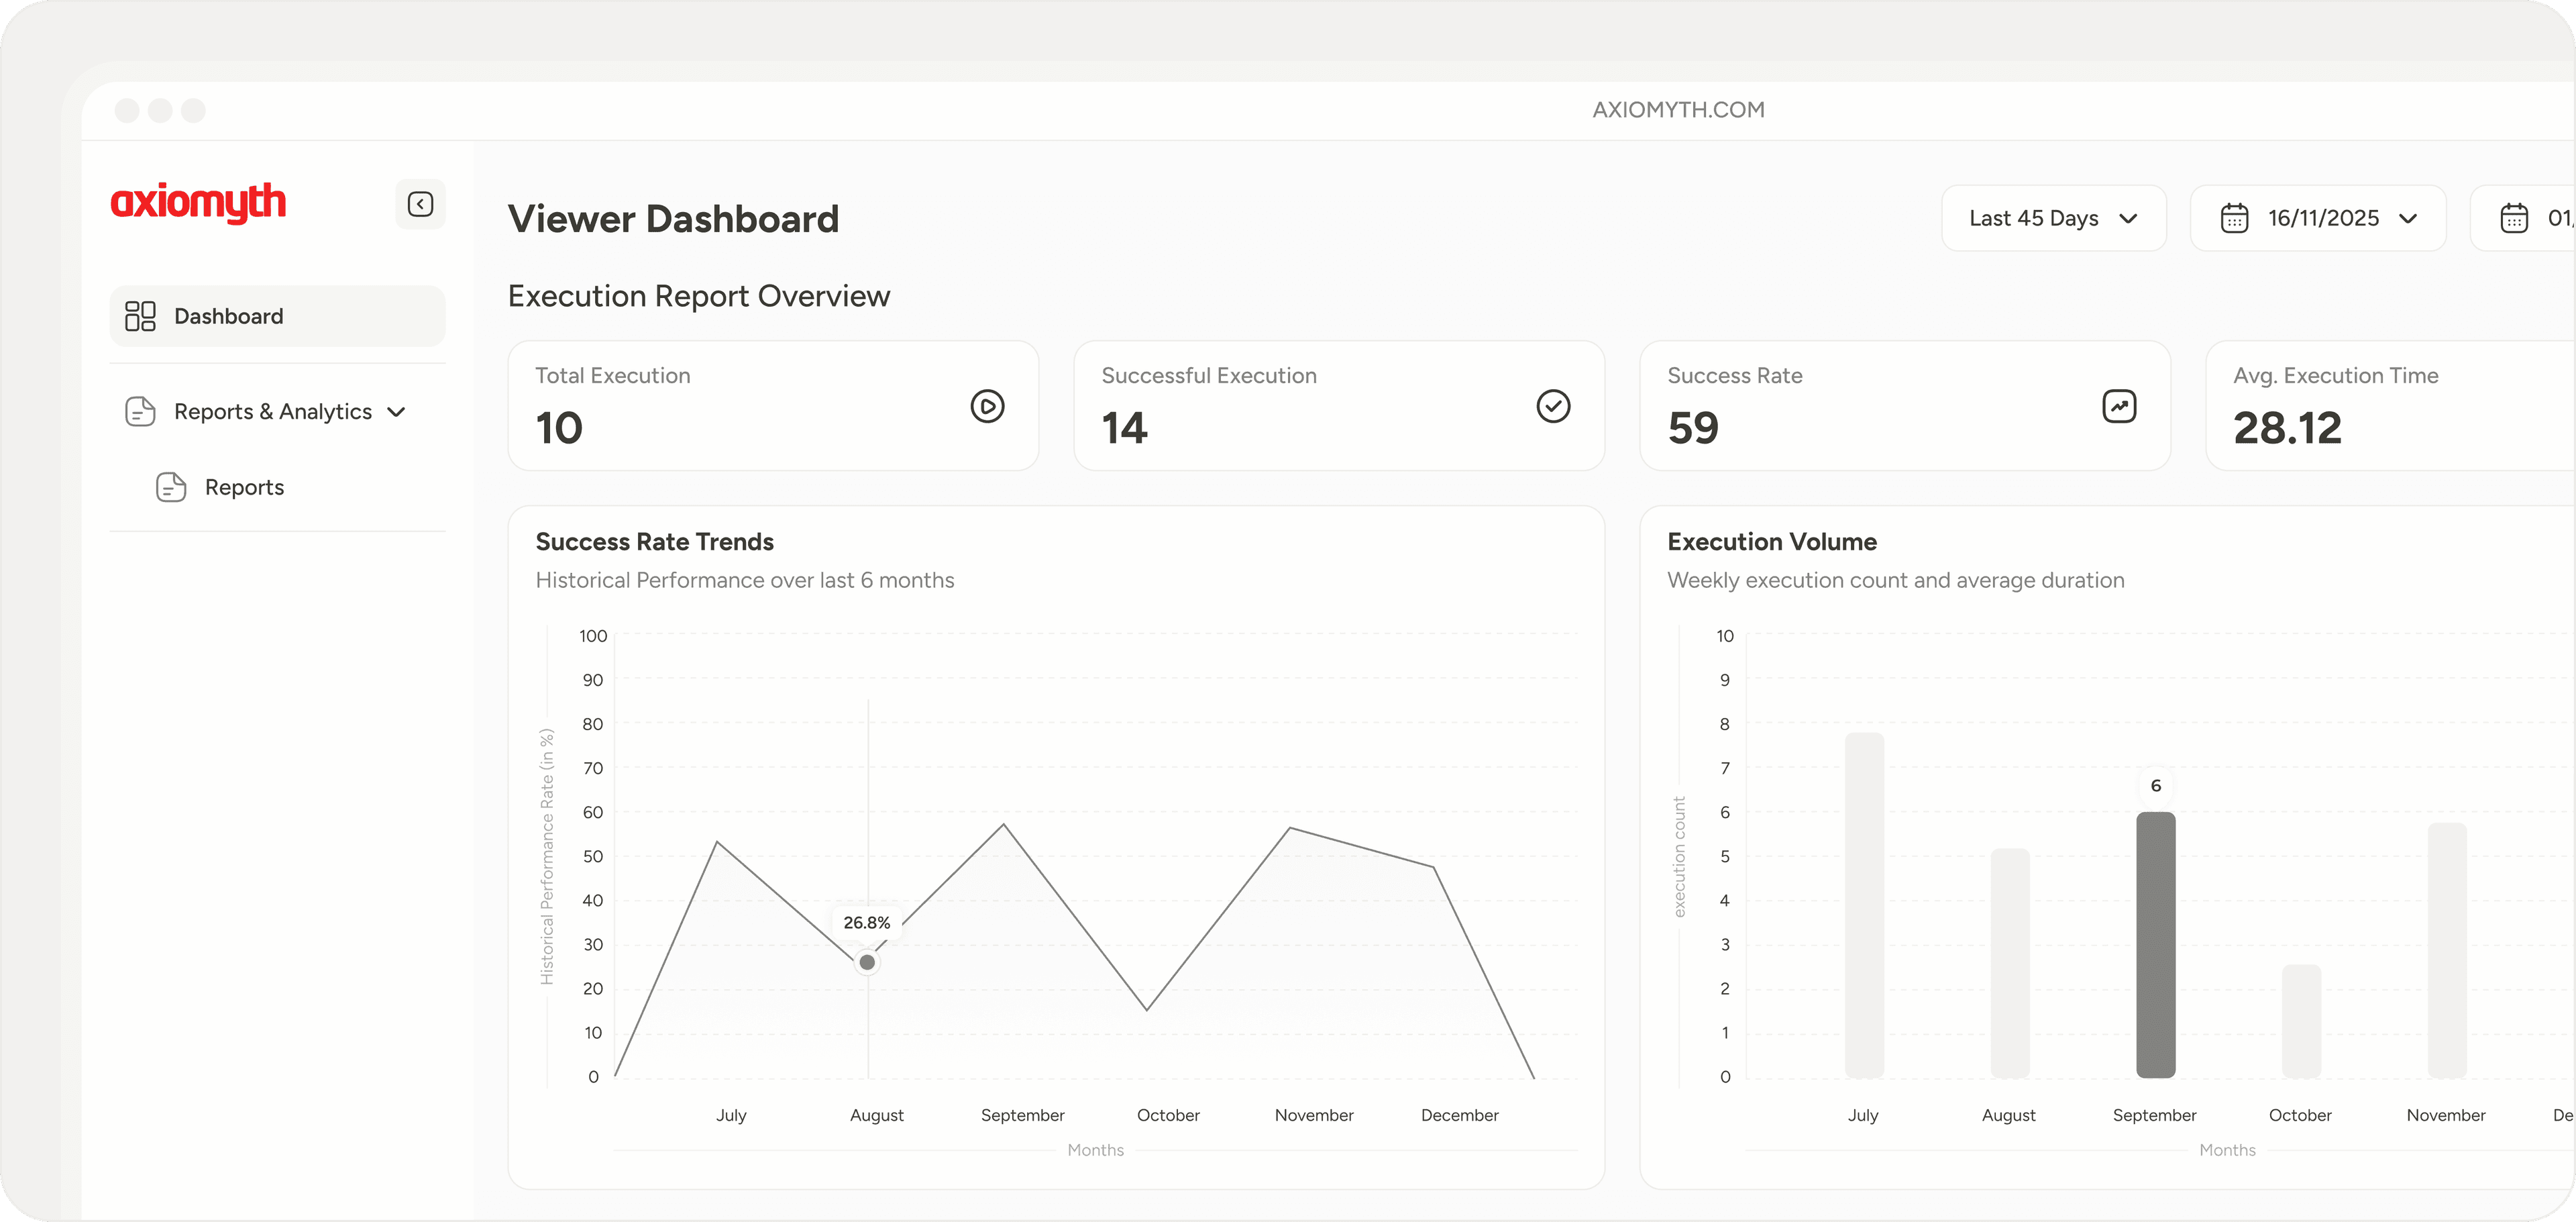Click the trending-up icon on Success Rate card
Screen dimensions: 2576x1222
(x=2120, y=406)
